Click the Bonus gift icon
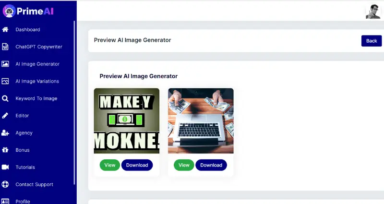The height and width of the screenshot is (204, 384). 5,150
